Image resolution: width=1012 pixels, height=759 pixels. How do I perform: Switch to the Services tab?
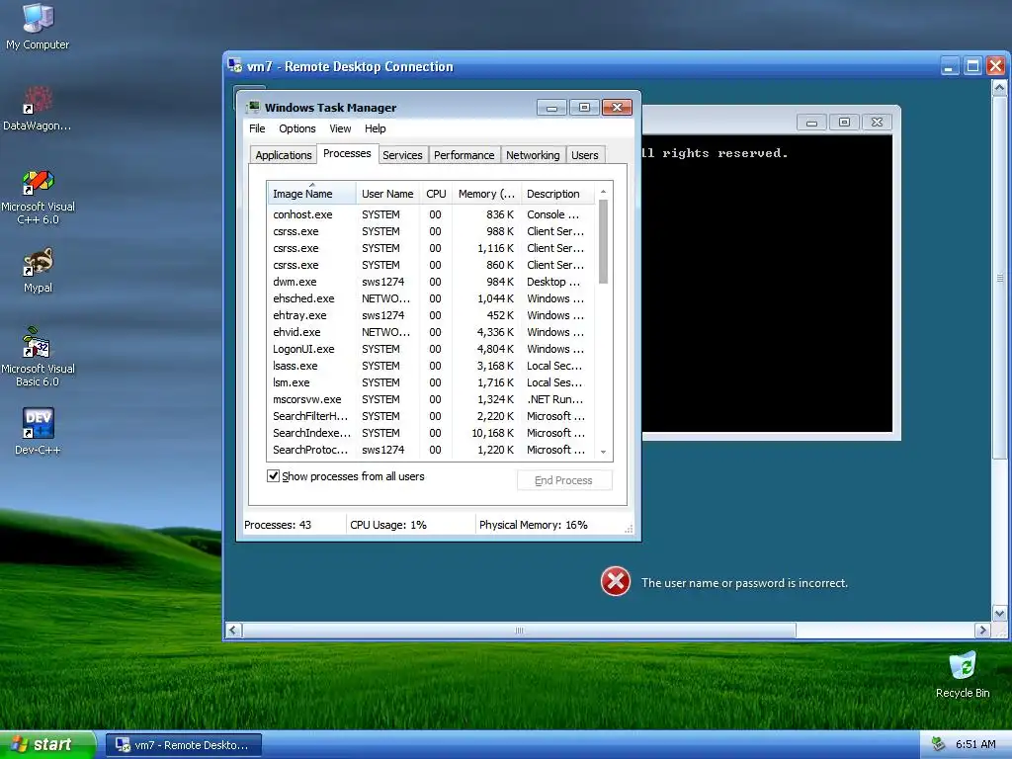(x=402, y=155)
